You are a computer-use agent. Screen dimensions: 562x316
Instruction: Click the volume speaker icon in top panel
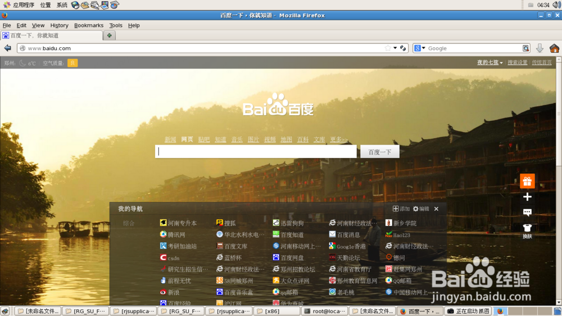(556, 4)
